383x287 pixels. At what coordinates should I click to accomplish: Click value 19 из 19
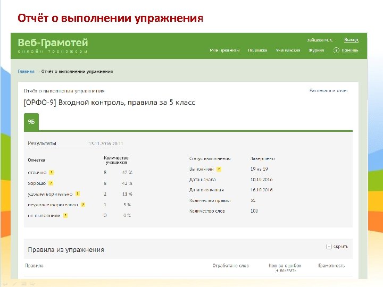[259, 169]
